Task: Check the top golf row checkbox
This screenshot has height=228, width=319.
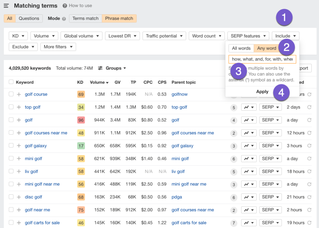Action: [11, 107]
